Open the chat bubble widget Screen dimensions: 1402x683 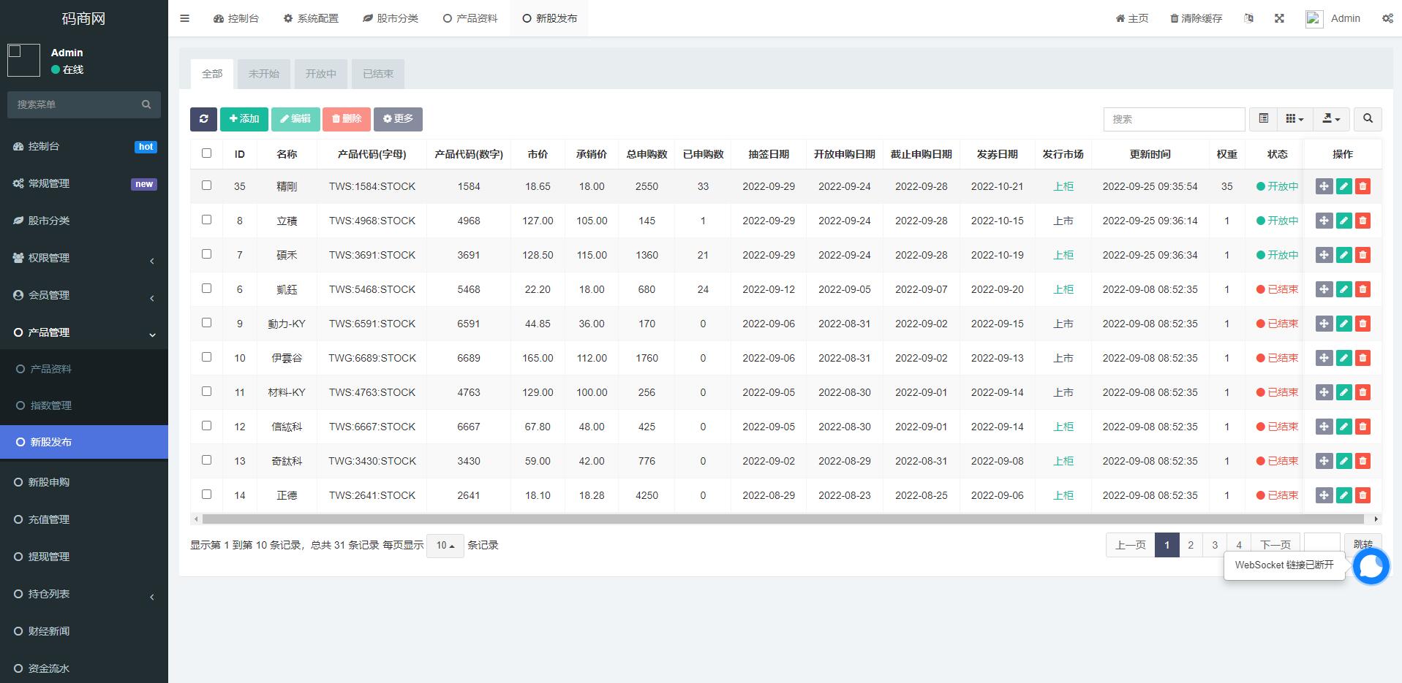pos(1371,566)
